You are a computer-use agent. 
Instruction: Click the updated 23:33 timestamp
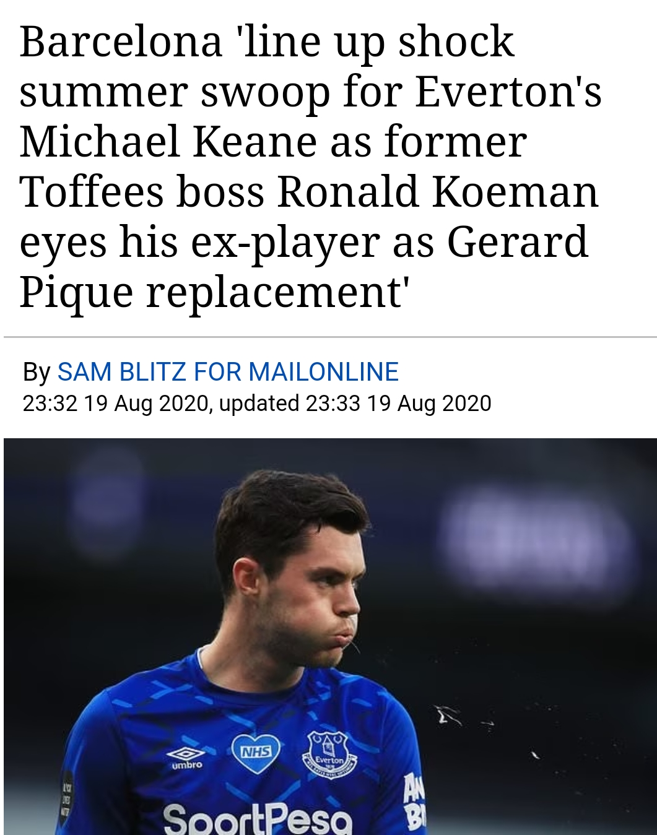355,404
